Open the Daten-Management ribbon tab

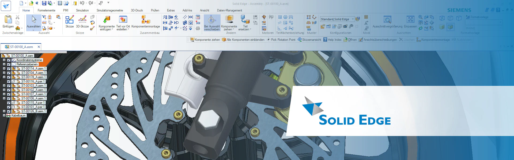click(229, 10)
